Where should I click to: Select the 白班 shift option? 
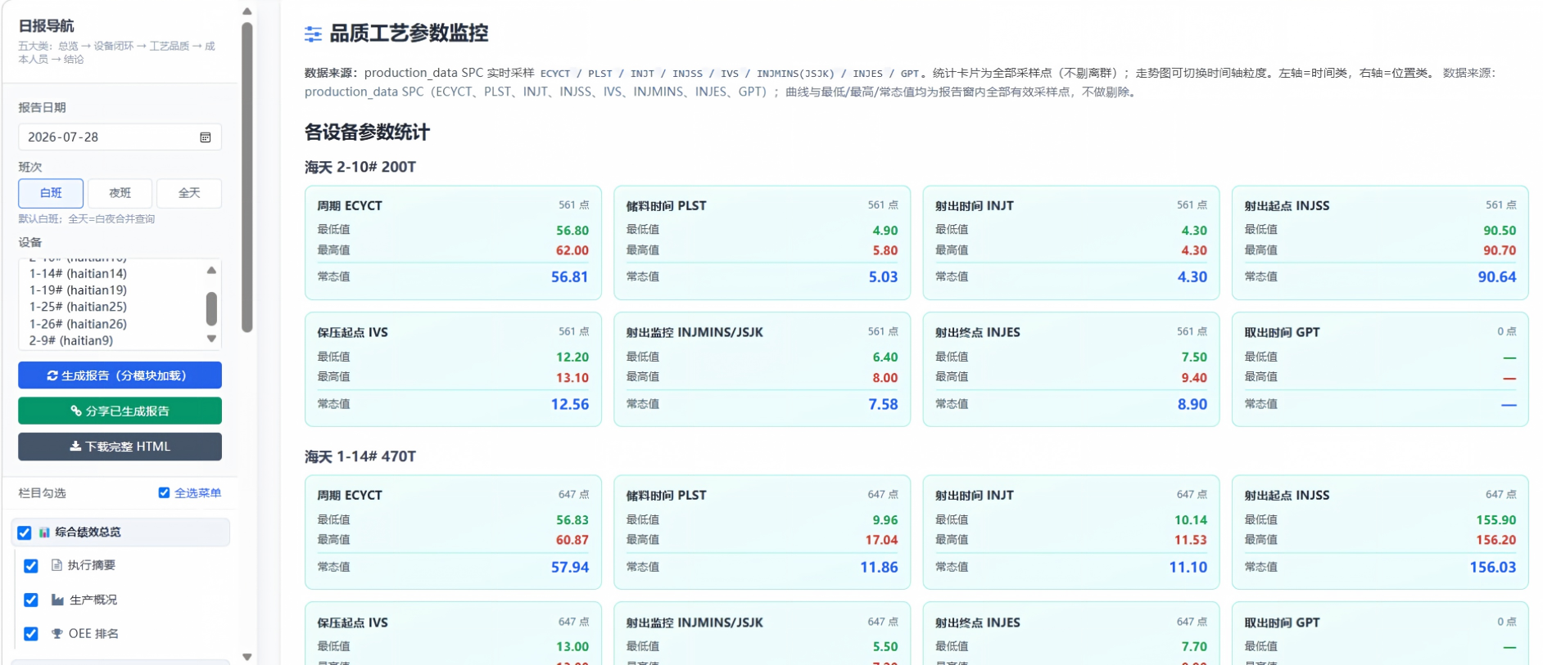(x=51, y=193)
